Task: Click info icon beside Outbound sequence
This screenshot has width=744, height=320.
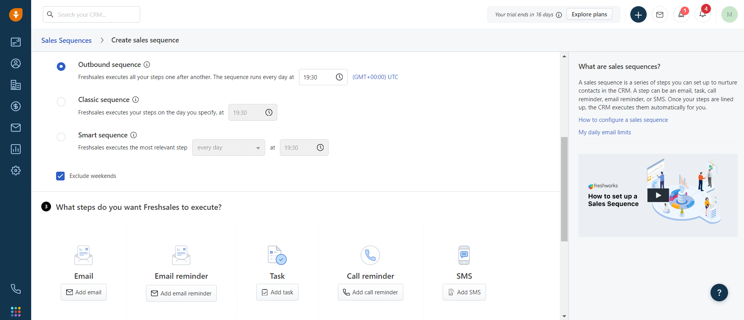Action: [x=147, y=65]
